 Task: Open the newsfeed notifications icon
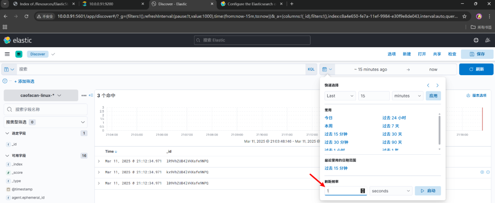tap(488, 40)
